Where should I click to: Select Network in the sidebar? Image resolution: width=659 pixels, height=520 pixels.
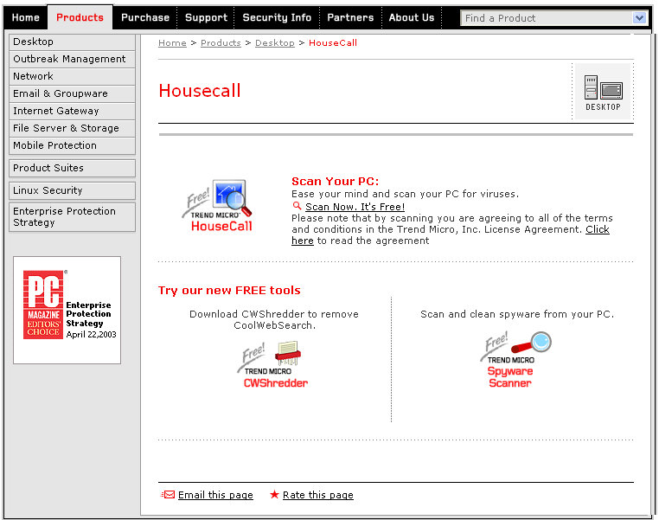(72, 76)
